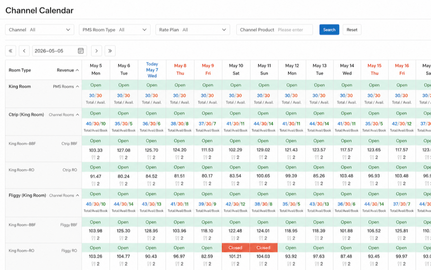Go to previous date with left chevron
This screenshot has width=431, height=270.
(24, 51)
